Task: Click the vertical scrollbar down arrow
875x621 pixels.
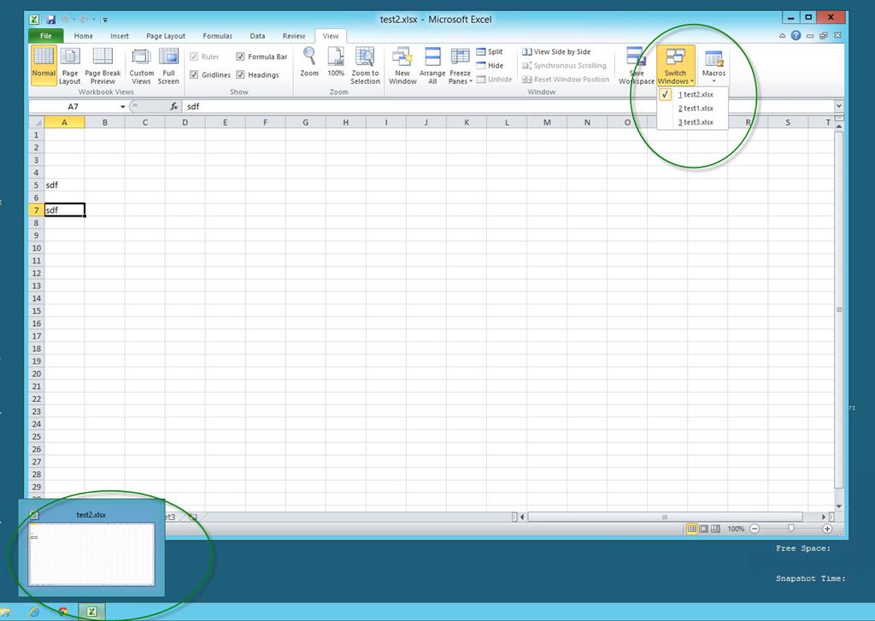Action: [839, 506]
